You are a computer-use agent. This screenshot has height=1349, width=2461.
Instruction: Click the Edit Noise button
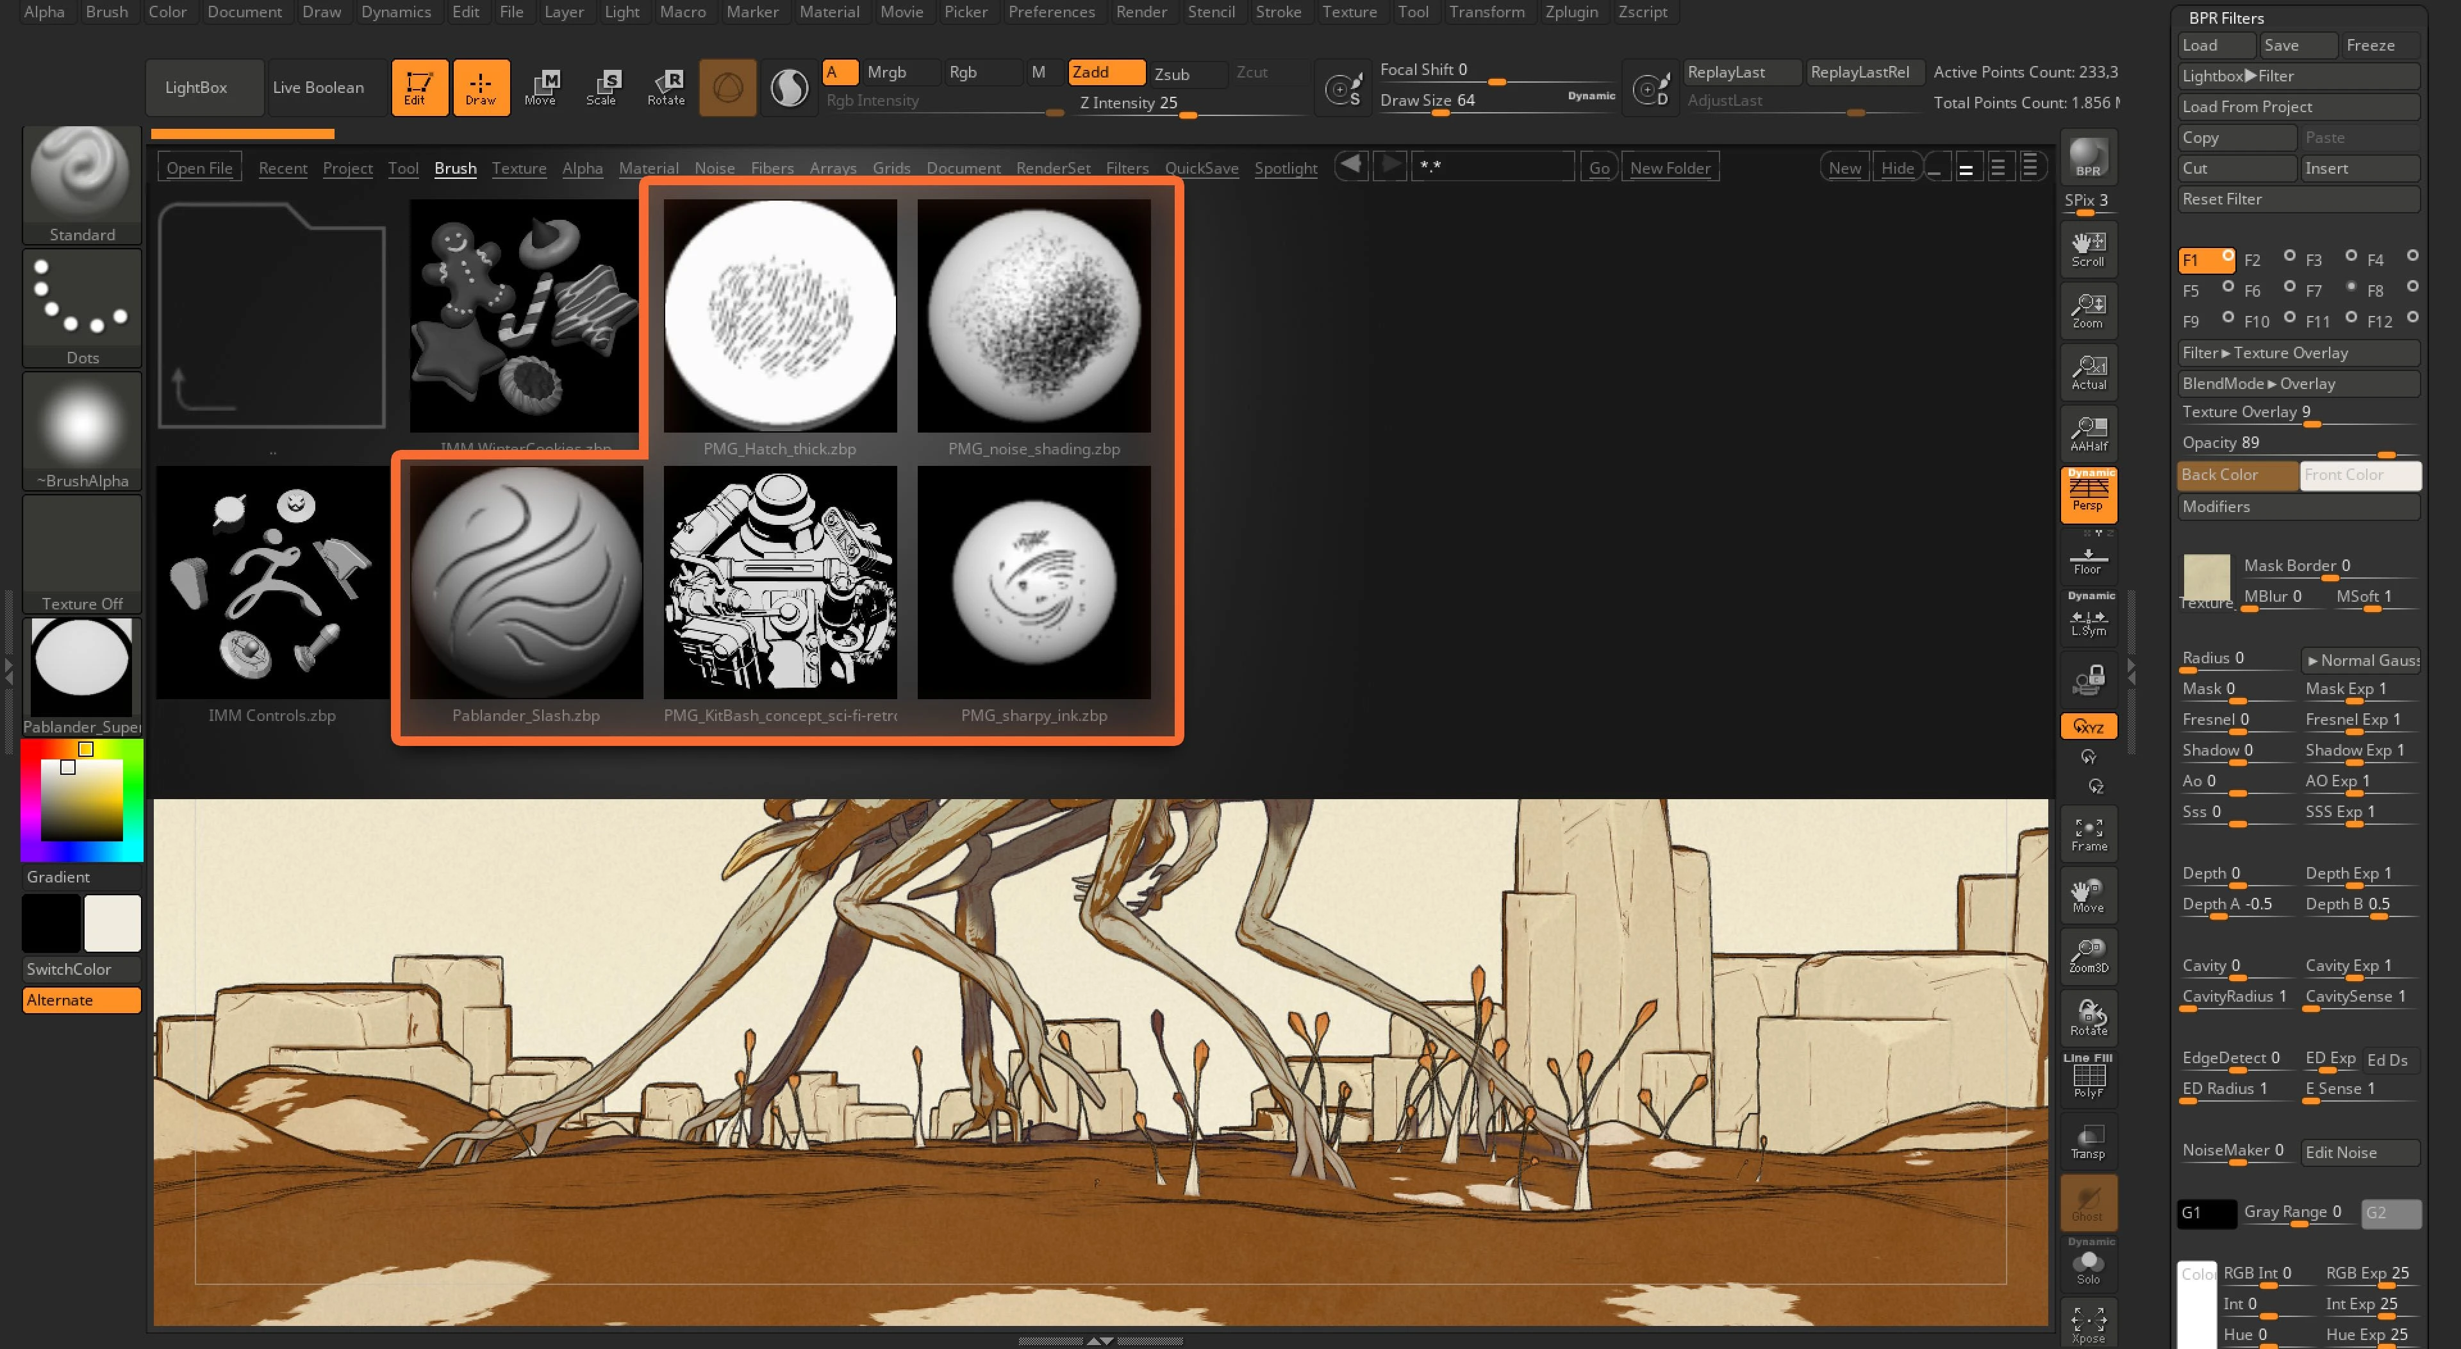pyautogui.click(x=2360, y=1153)
